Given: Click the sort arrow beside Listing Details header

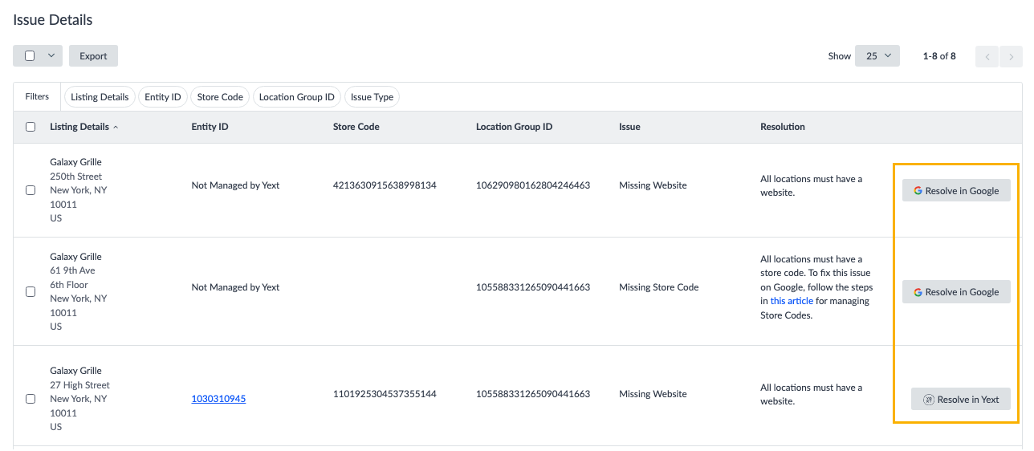Looking at the screenshot, I should [116, 127].
